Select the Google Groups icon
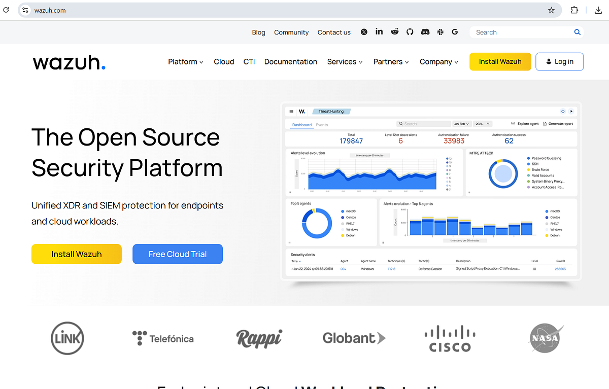Viewport: 609px width, 389px height. [x=455, y=31]
